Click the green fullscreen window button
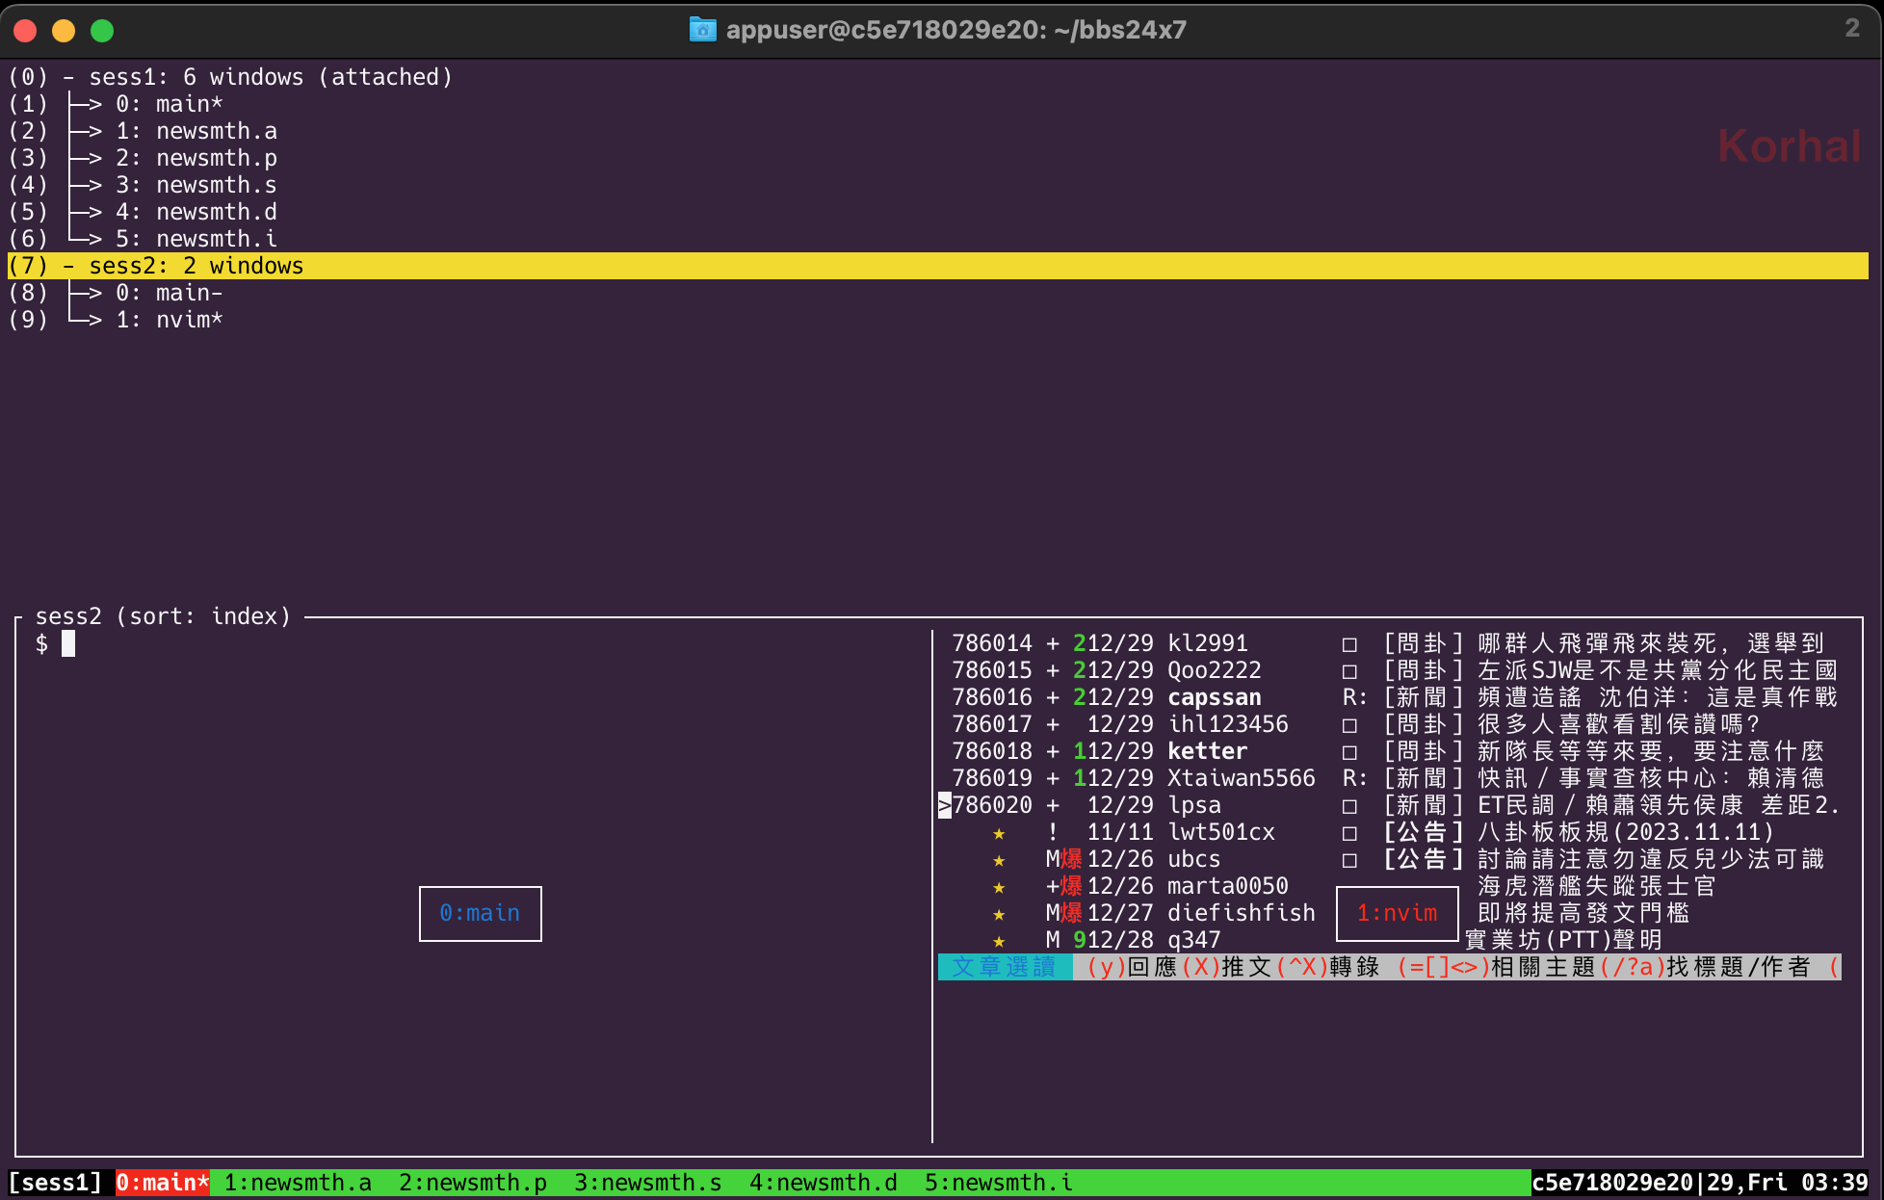The width and height of the screenshot is (1884, 1200). pos(102,31)
